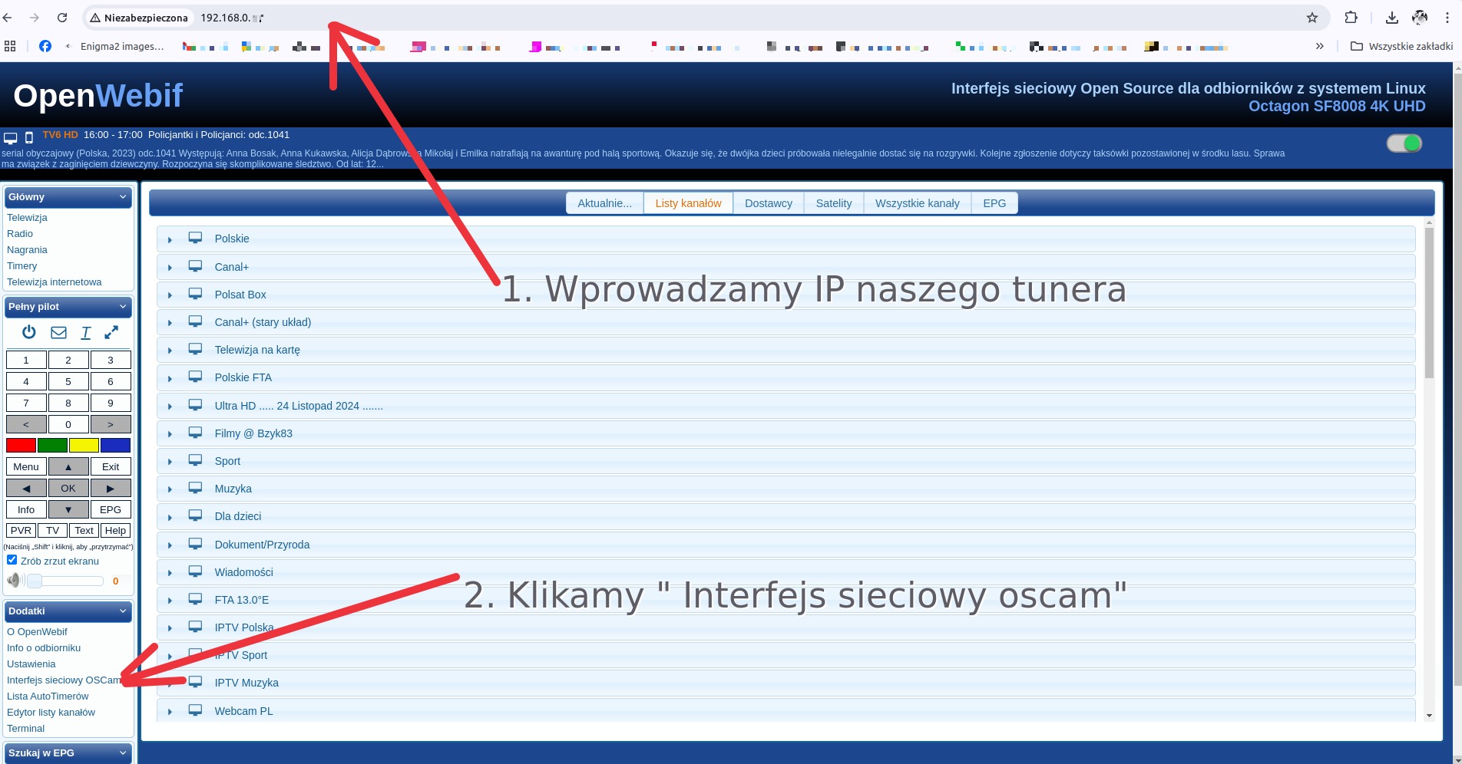This screenshot has height=764, width=1462.
Task: Click the power icon in the remote panel
Action: (x=29, y=332)
